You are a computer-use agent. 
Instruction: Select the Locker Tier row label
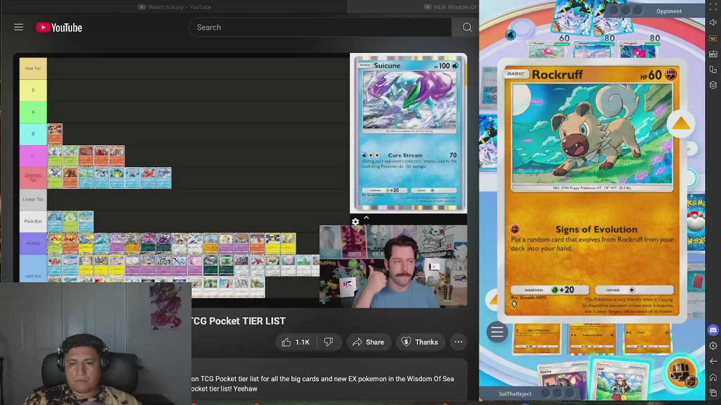tap(33, 199)
